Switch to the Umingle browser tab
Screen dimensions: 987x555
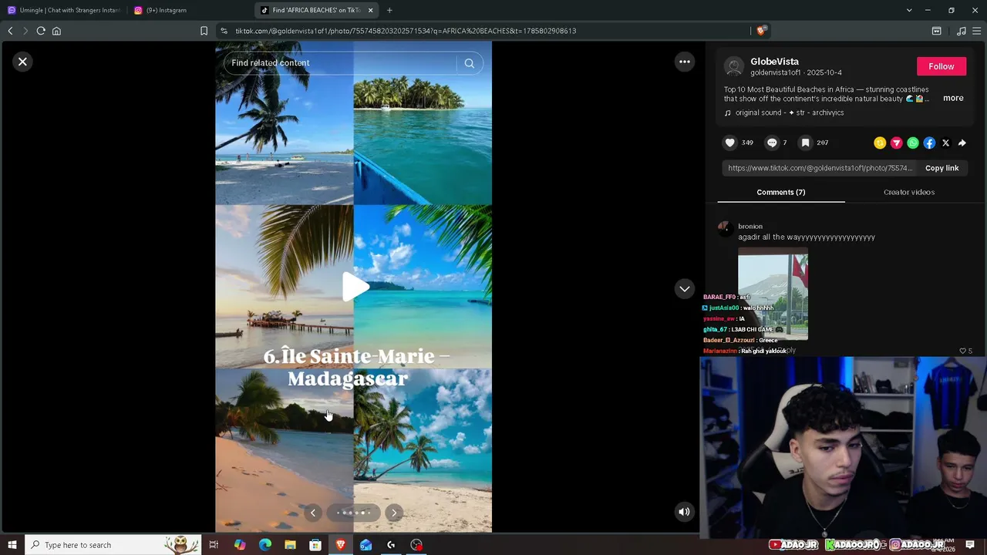[x=65, y=10]
